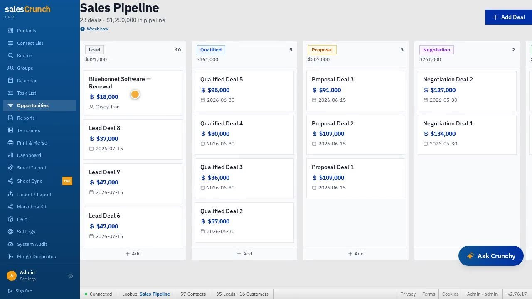The height and width of the screenshot is (299, 532).
Task: Click the Negotiation stage label
Action: click(x=436, y=50)
